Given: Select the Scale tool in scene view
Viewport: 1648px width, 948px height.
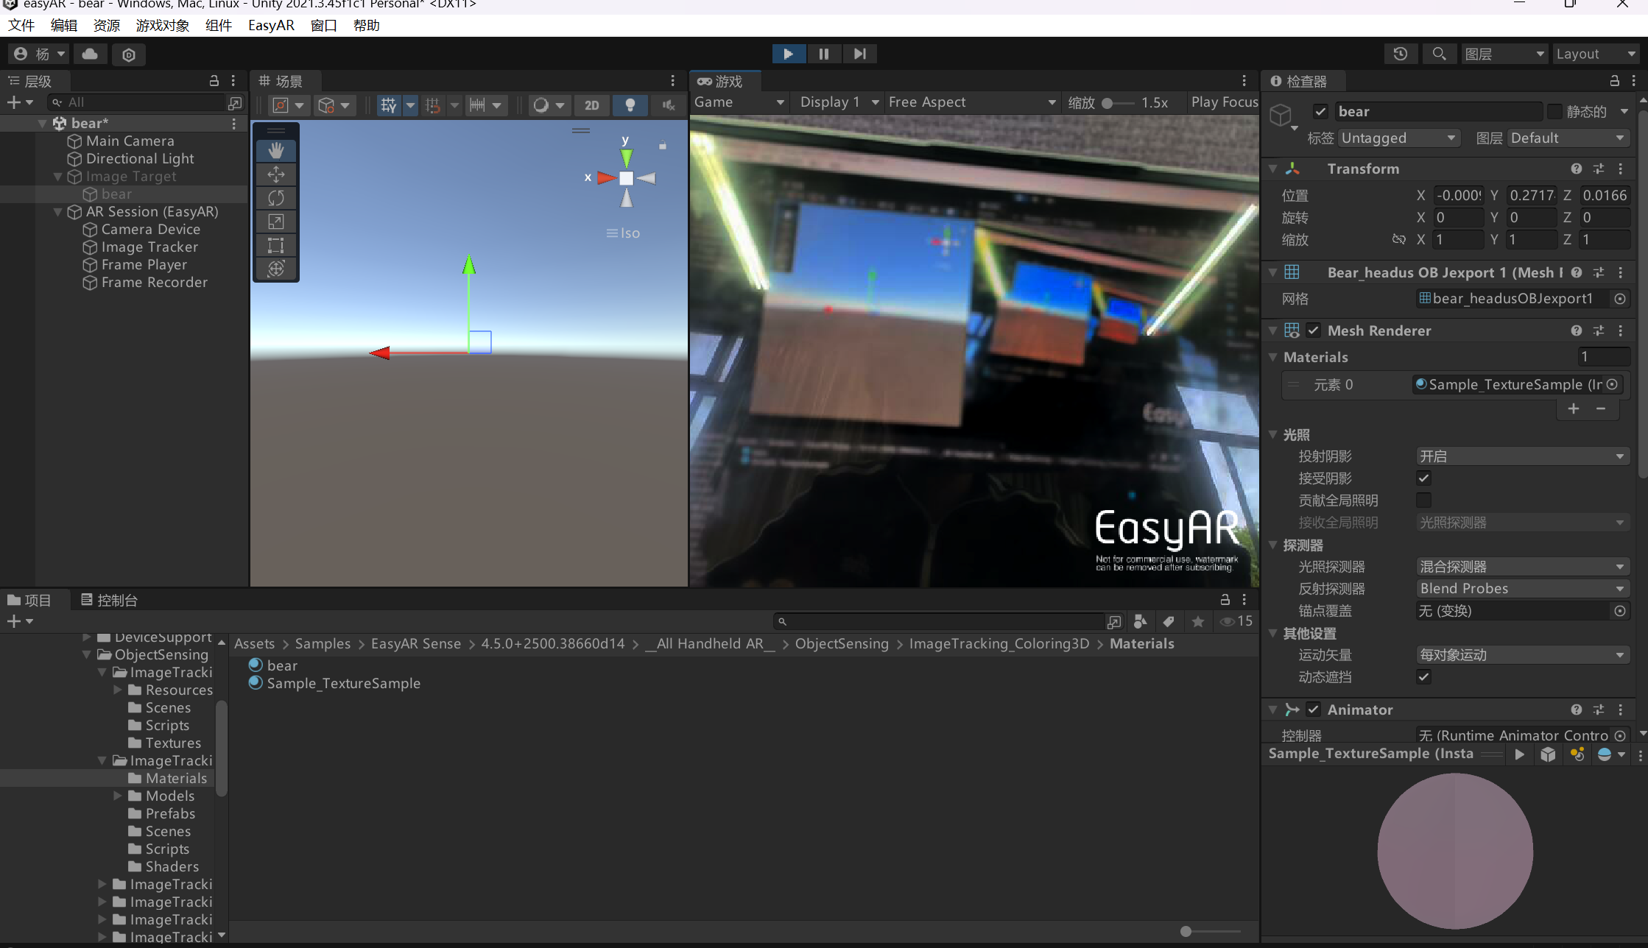Looking at the screenshot, I should click(276, 222).
